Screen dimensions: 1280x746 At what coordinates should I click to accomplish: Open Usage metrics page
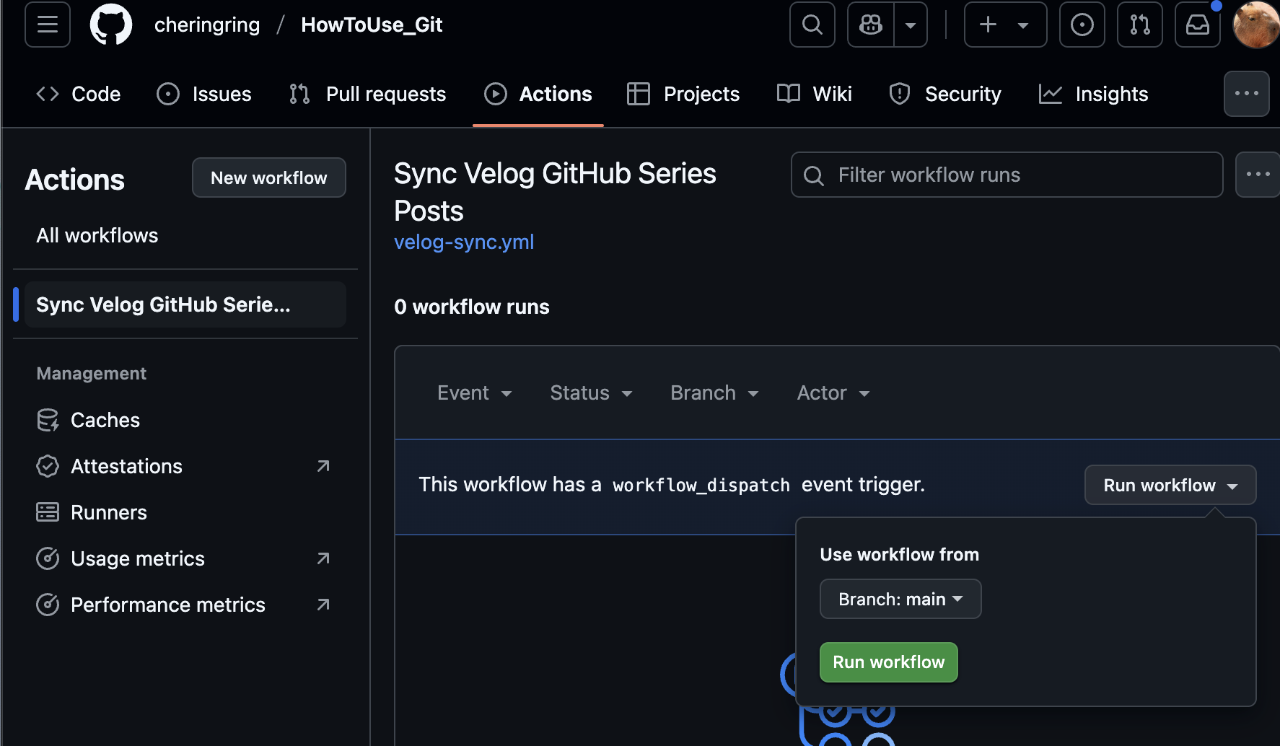pos(185,558)
